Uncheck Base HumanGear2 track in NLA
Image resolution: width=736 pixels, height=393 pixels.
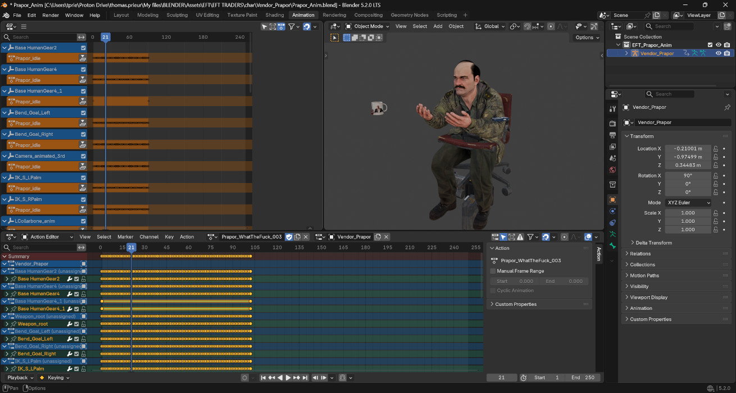click(x=83, y=48)
